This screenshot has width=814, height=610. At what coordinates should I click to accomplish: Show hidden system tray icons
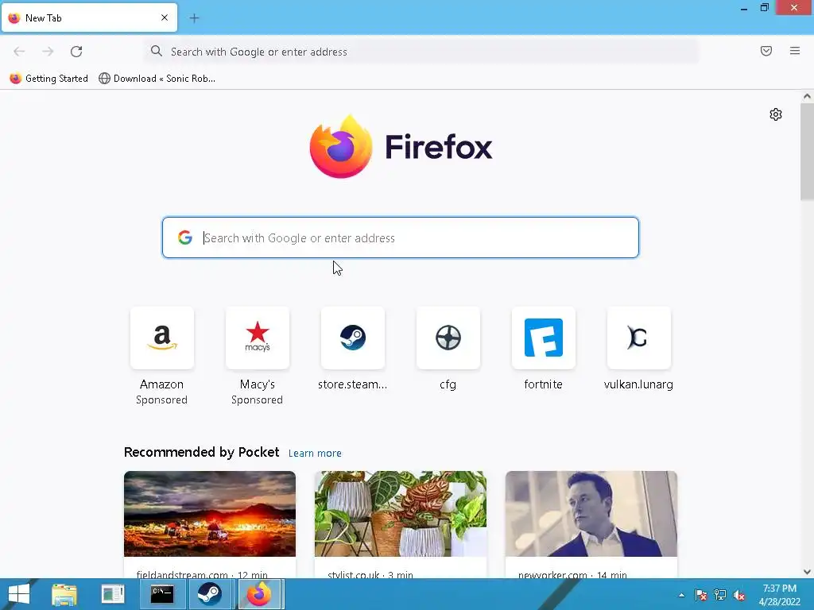click(x=681, y=595)
